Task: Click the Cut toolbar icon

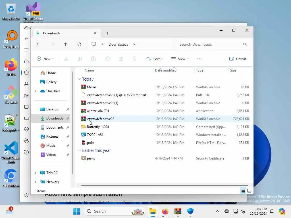Action: 66,59
